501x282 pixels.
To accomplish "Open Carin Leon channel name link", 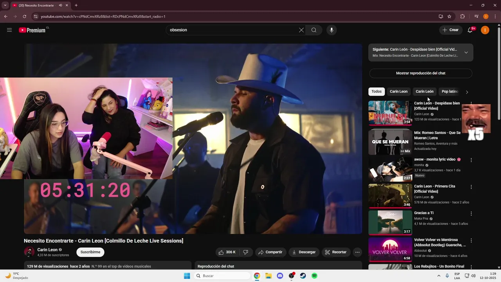I will tap(47, 250).
